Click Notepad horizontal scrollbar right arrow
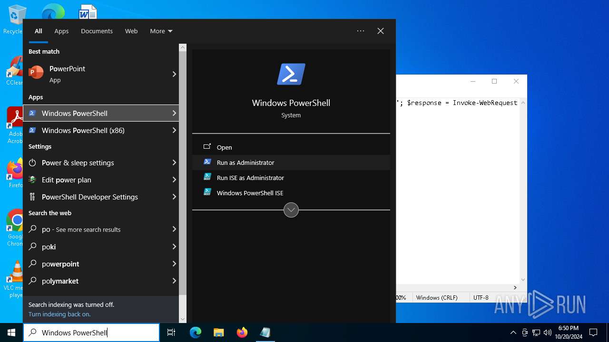This screenshot has height=342, width=609. (x=515, y=287)
